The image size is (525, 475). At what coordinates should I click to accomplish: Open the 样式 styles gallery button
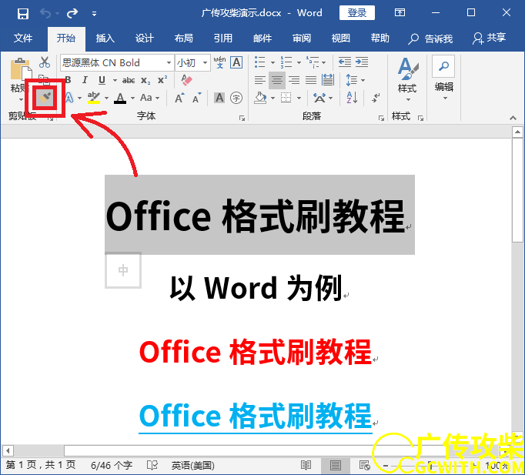[407, 79]
